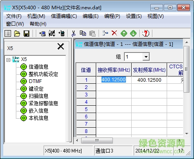This screenshot has height=159, width=194.
Task: Select channel row header 6
Action: point(86,116)
